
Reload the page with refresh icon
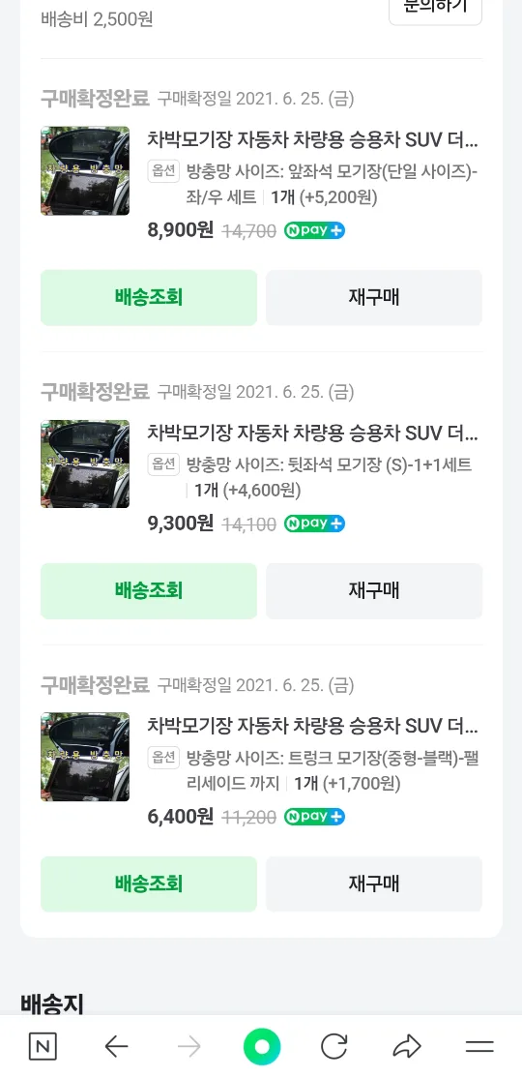pos(334,1047)
